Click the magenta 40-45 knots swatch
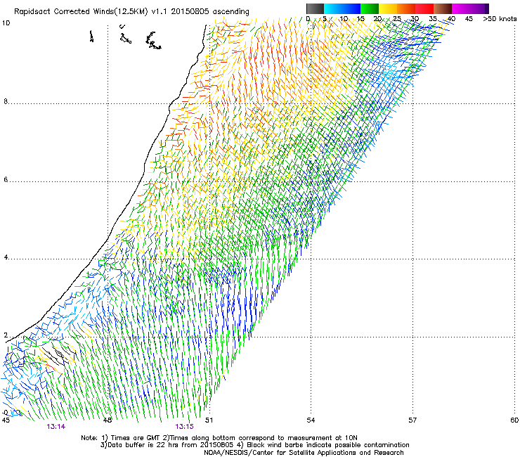The width and height of the screenshot is (520, 457). 461,8
